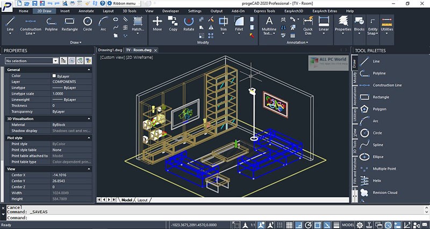This screenshot has width=430, height=229.
Task: Switch to the Insert ribbon tab
Action: point(65,11)
